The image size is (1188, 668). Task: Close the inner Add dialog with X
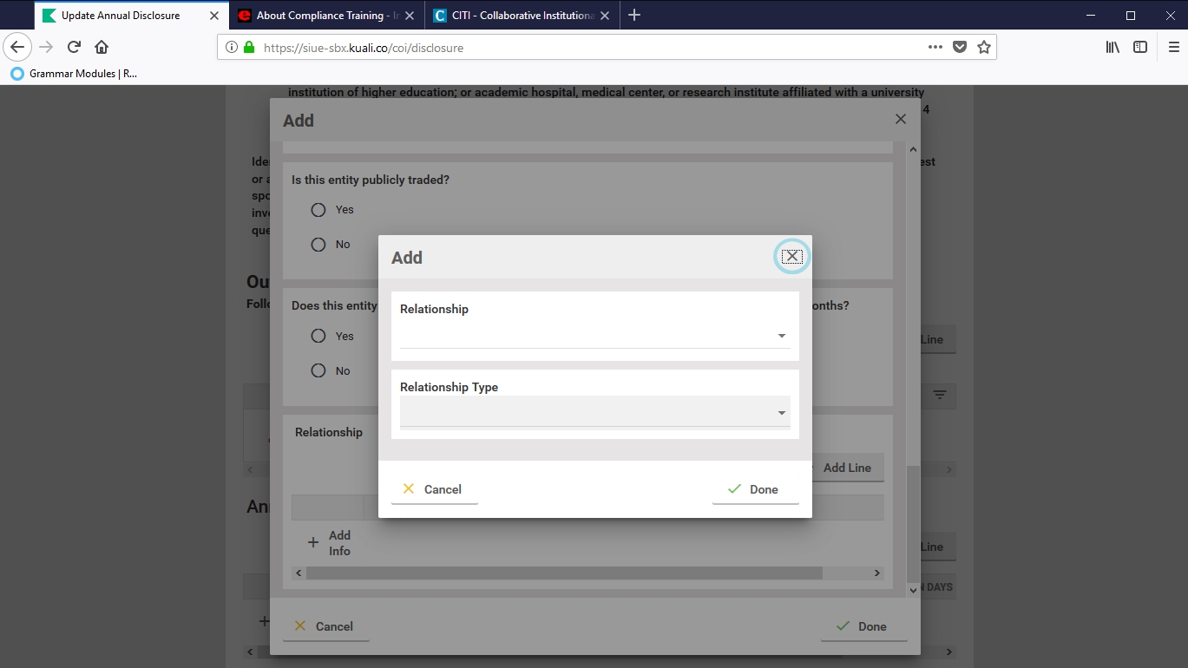tap(791, 256)
